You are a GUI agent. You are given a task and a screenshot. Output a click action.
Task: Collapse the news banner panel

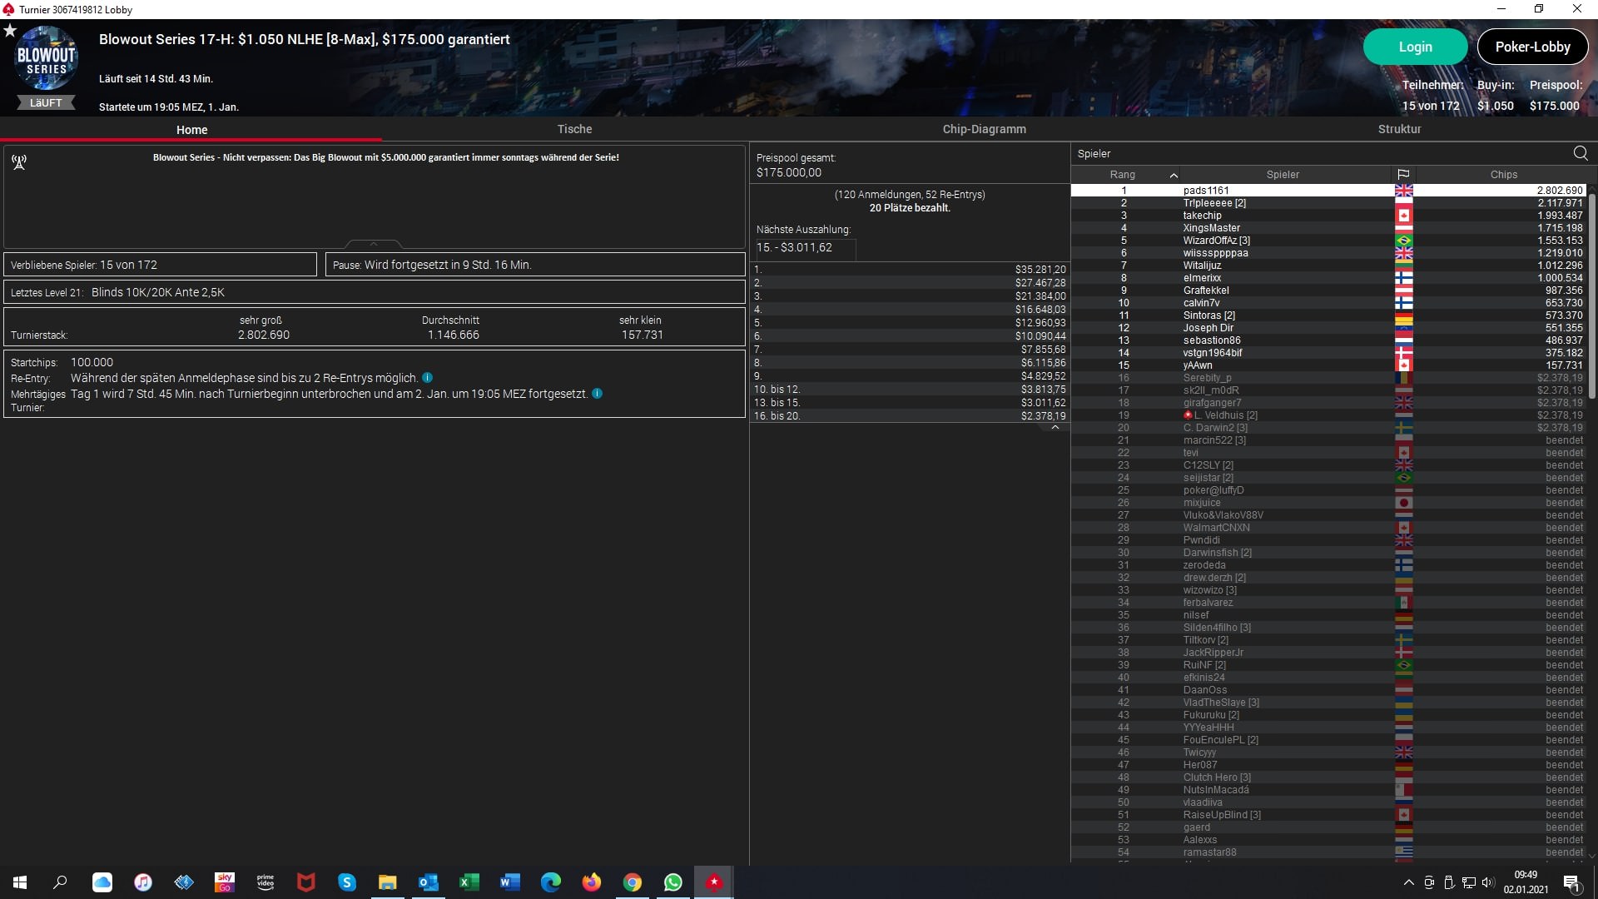pos(373,244)
